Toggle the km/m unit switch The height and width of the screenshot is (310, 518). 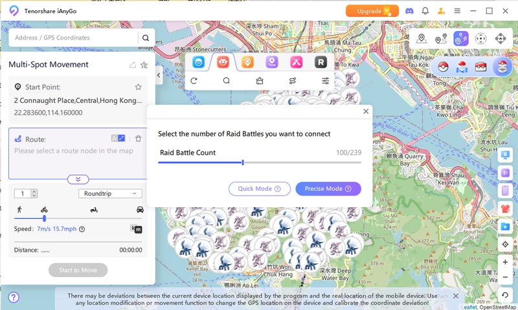[x=136, y=229]
